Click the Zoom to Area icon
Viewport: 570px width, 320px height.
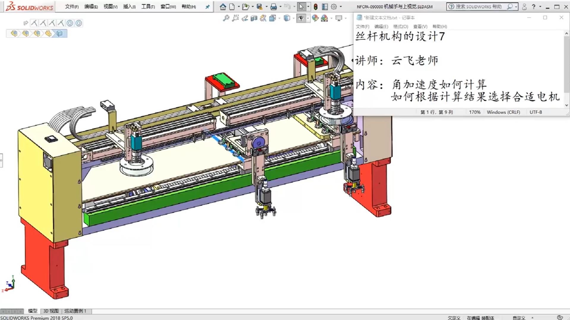[x=235, y=18]
